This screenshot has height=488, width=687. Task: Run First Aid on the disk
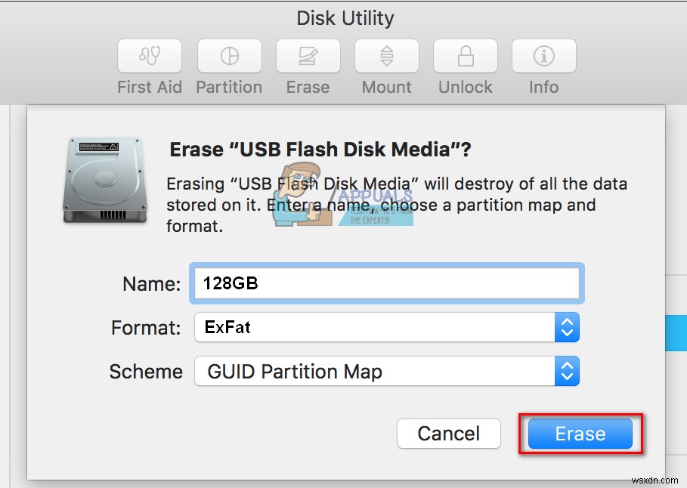click(x=149, y=56)
